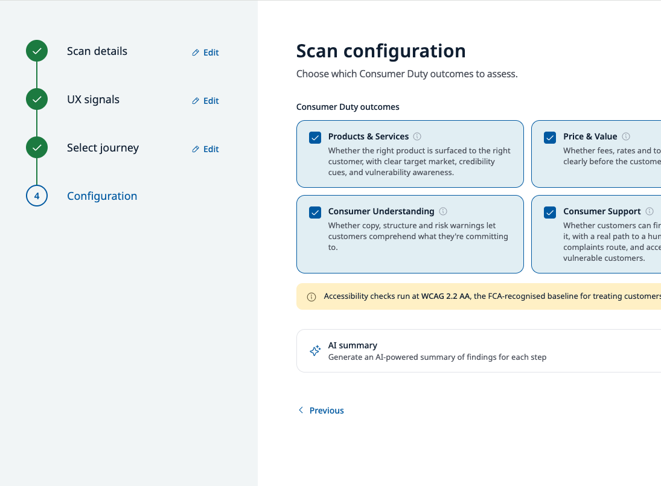
Task: Uncheck the Consumer Understanding checkbox
Action: point(315,213)
